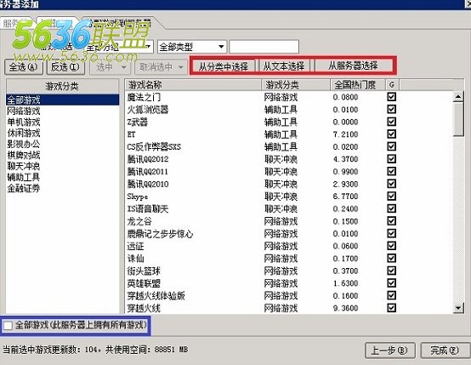Finish with 完成(F) button
471x365 pixels.
(445, 351)
